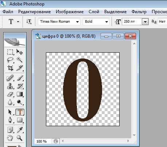Select the Eraser tool
The image size is (167, 147).
click(x=10, y=94)
